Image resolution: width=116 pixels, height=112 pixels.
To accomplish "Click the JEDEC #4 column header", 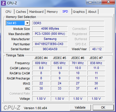I will pyautogui.click(x=41, y=58).
